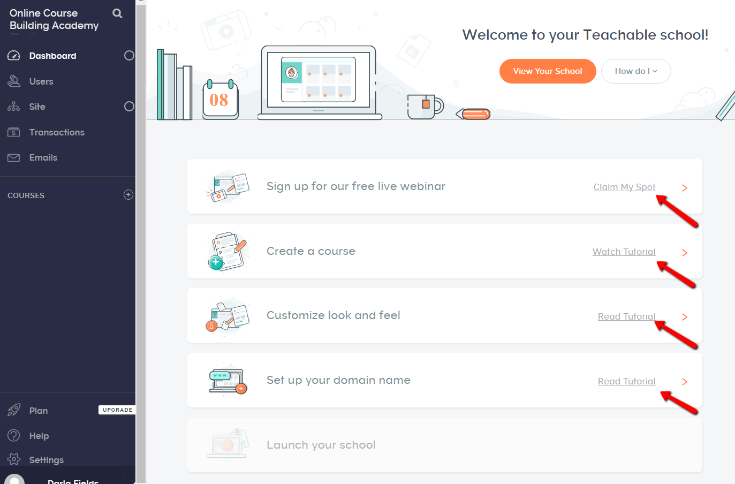Open the Watch Tutorial link
This screenshot has width=735, height=484.
624,252
